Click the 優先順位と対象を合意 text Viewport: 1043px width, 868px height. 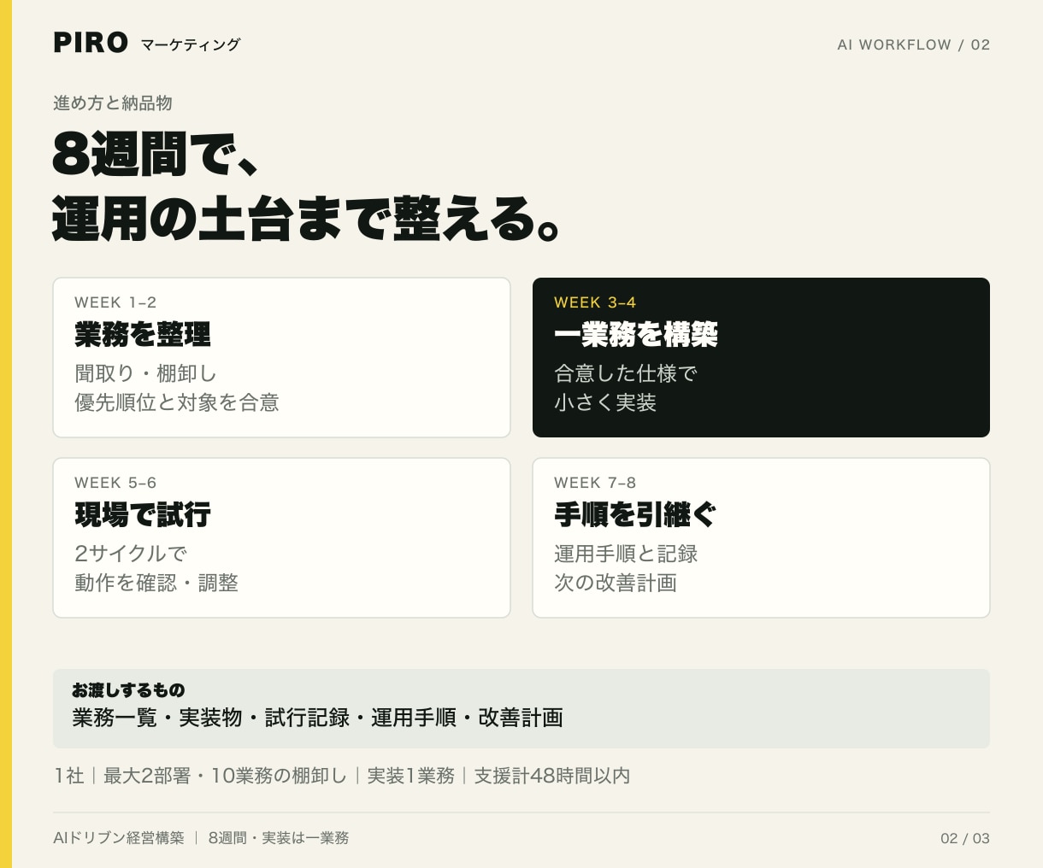(x=177, y=402)
